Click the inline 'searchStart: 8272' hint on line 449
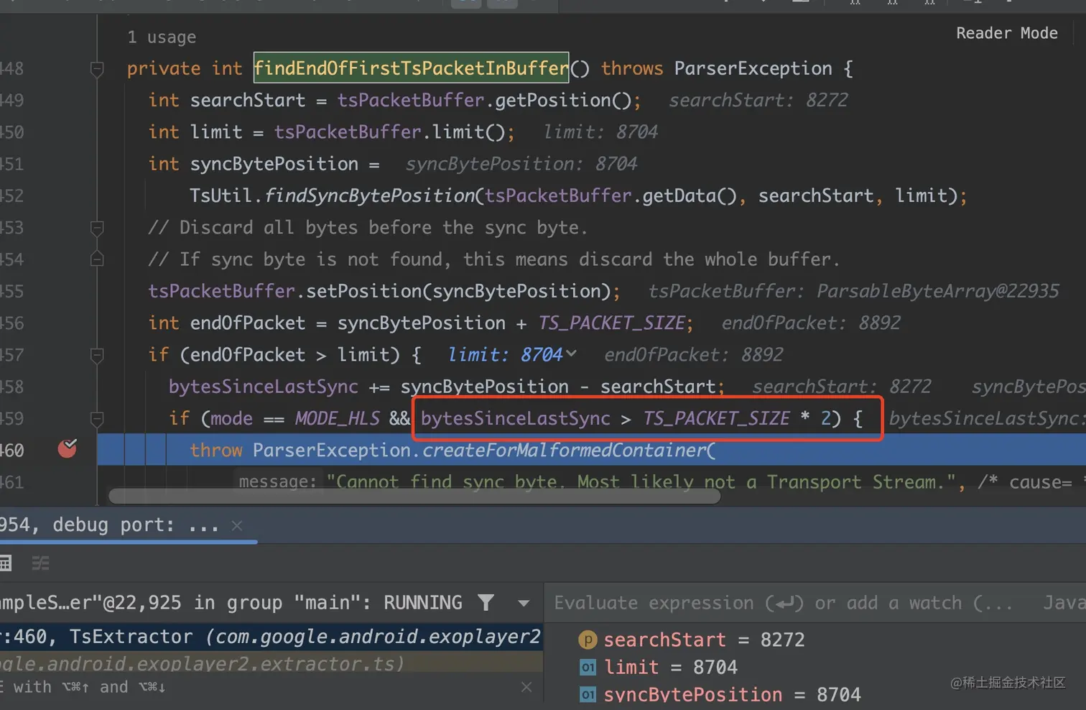 [758, 101]
